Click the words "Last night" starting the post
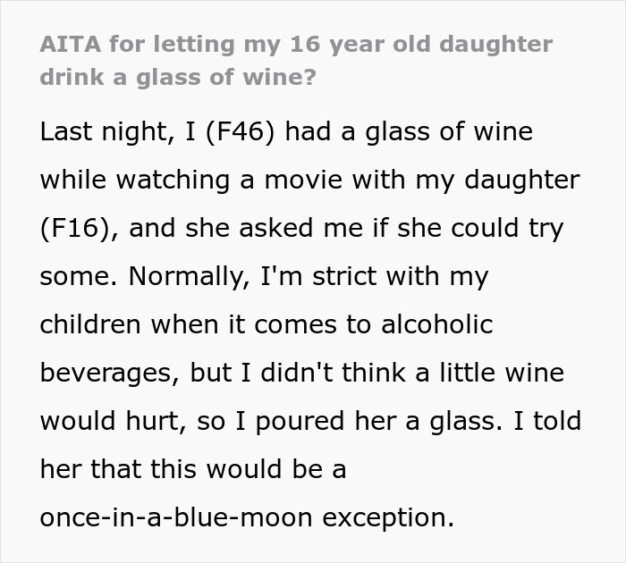Viewport: 626px width, 563px height. pyautogui.click(x=101, y=132)
